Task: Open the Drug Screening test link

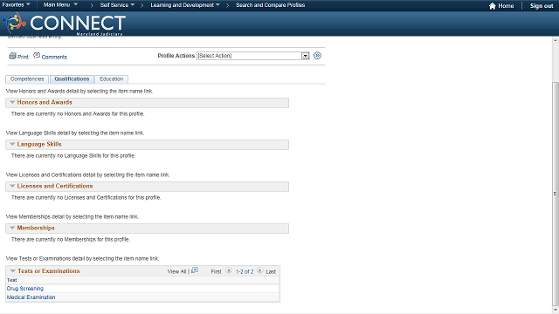Action: 25,289
